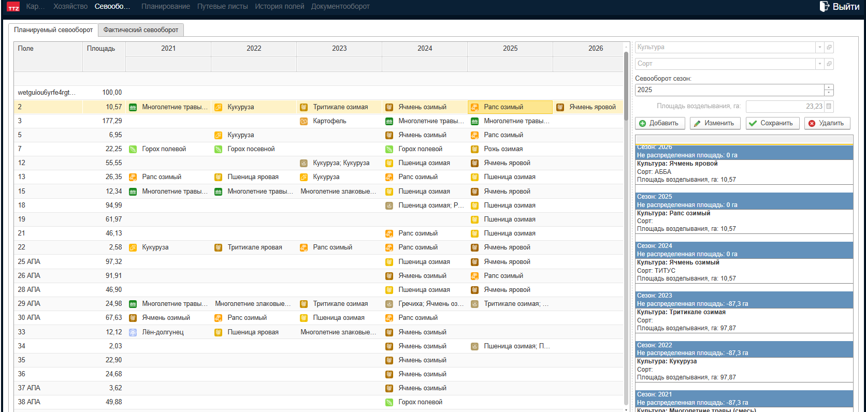Click Тритикале яровая crop icon in field 22 row
The width and height of the screenshot is (866, 412).
pos(218,247)
